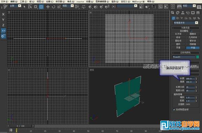The image size is (202, 133).
Task: Click the 长度 value field
Action: click(190, 79)
